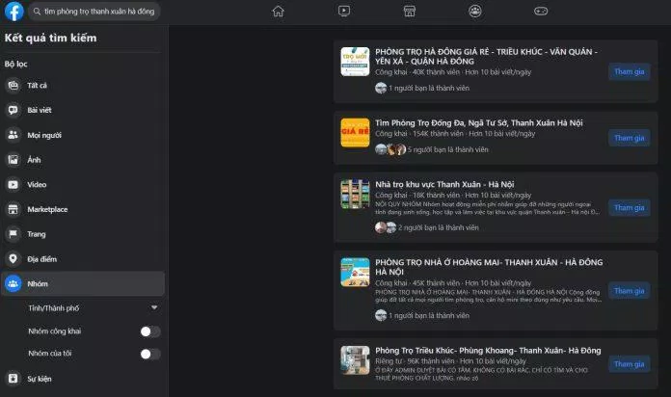Click '2 người bạn là thành viên' text
This screenshot has height=397, width=671.
(439, 227)
